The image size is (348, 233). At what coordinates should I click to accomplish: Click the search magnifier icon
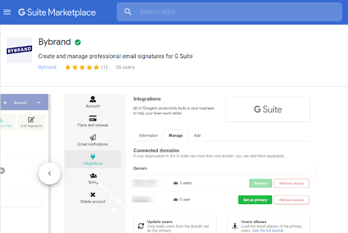(x=128, y=12)
